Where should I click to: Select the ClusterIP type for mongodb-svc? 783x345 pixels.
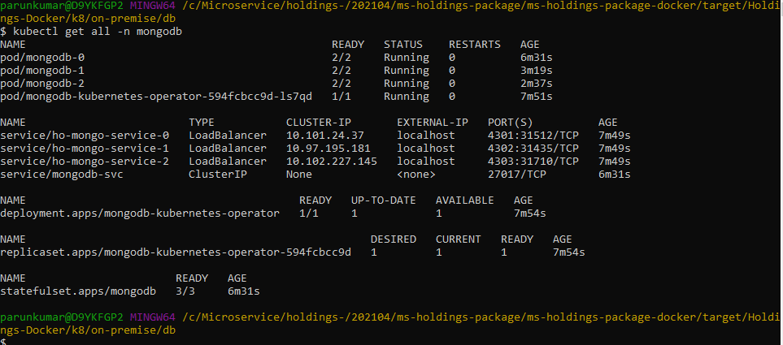(x=218, y=175)
